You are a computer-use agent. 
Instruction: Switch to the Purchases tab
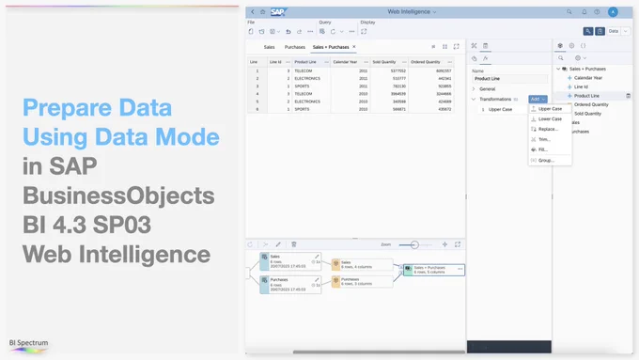point(295,47)
